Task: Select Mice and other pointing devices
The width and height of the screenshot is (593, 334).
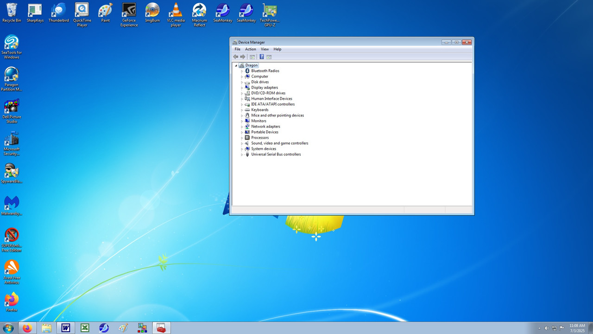Action: click(x=278, y=116)
